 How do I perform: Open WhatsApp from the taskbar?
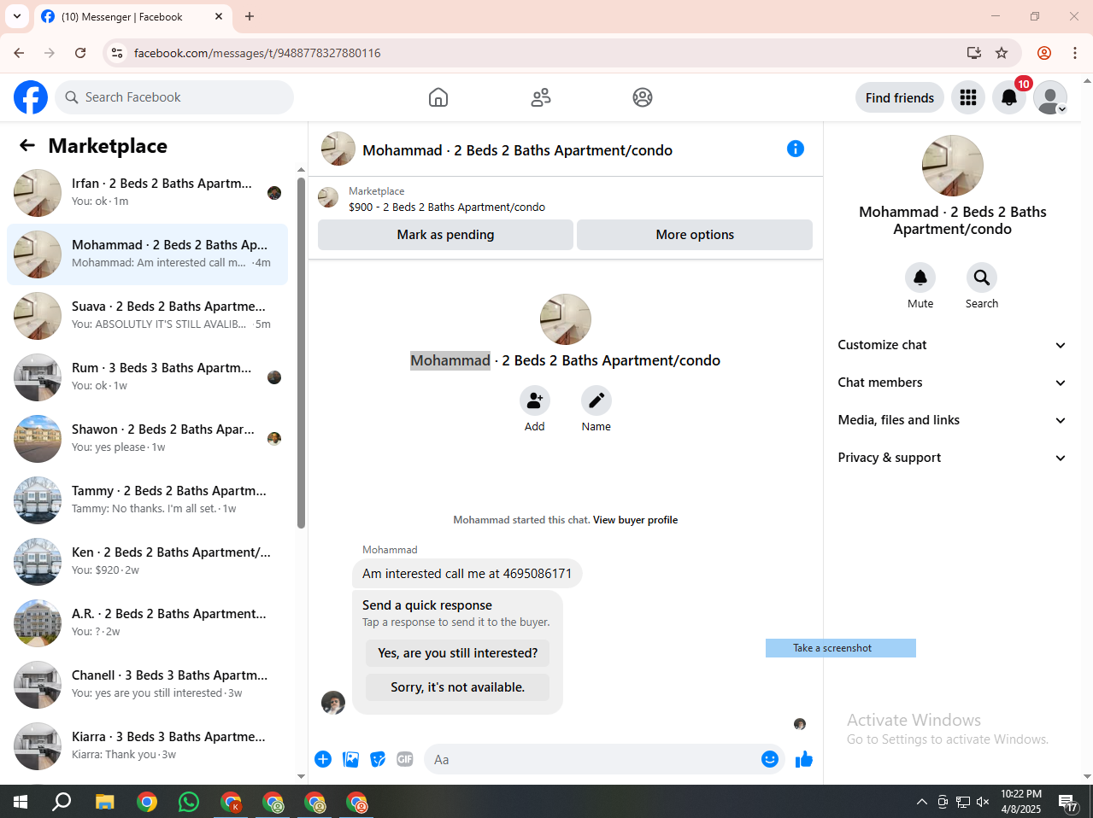coord(189,802)
